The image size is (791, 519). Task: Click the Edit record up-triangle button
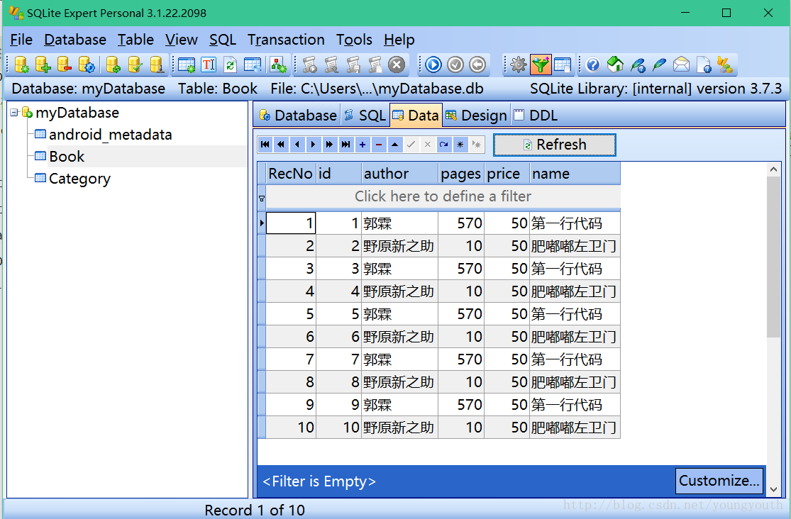click(x=394, y=145)
